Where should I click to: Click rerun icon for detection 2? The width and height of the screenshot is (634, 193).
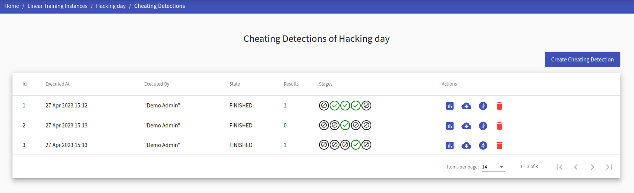[x=483, y=126]
